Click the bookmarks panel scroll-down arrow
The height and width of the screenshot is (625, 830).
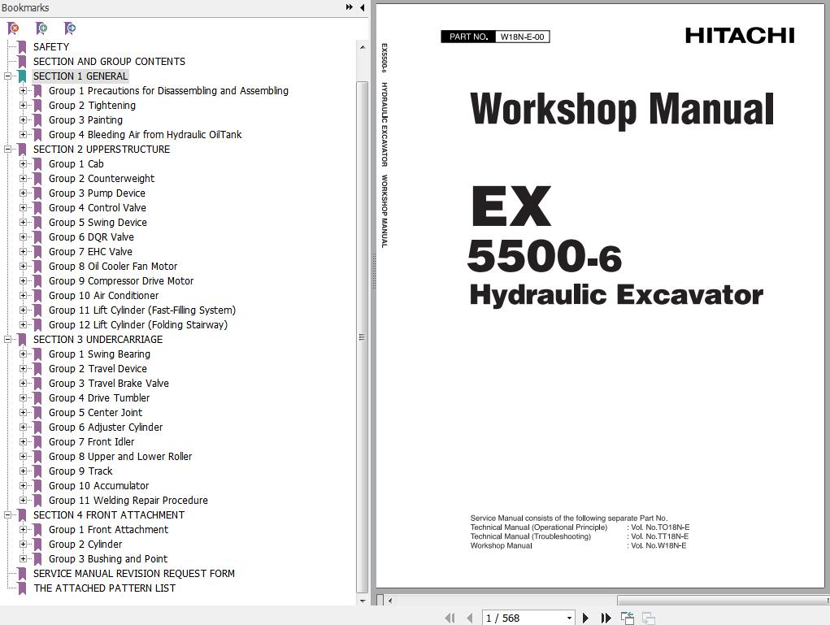tap(362, 601)
